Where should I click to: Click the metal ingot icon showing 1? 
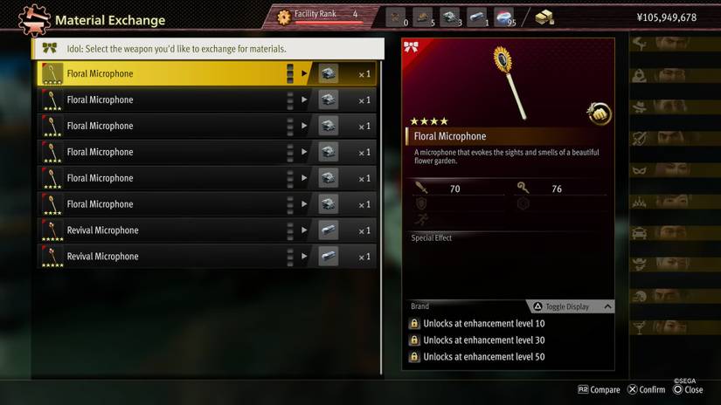[x=477, y=17]
